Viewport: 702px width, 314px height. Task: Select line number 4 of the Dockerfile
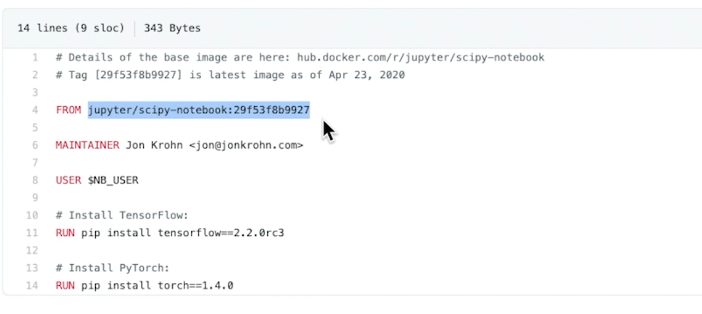tap(35, 110)
